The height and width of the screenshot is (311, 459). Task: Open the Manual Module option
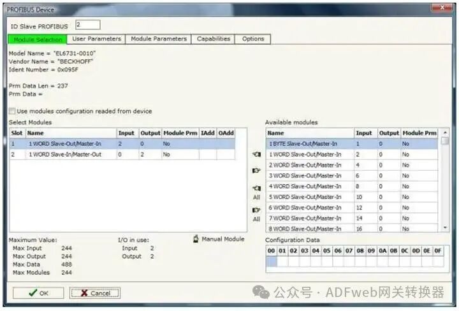click(x=219, y=239)
